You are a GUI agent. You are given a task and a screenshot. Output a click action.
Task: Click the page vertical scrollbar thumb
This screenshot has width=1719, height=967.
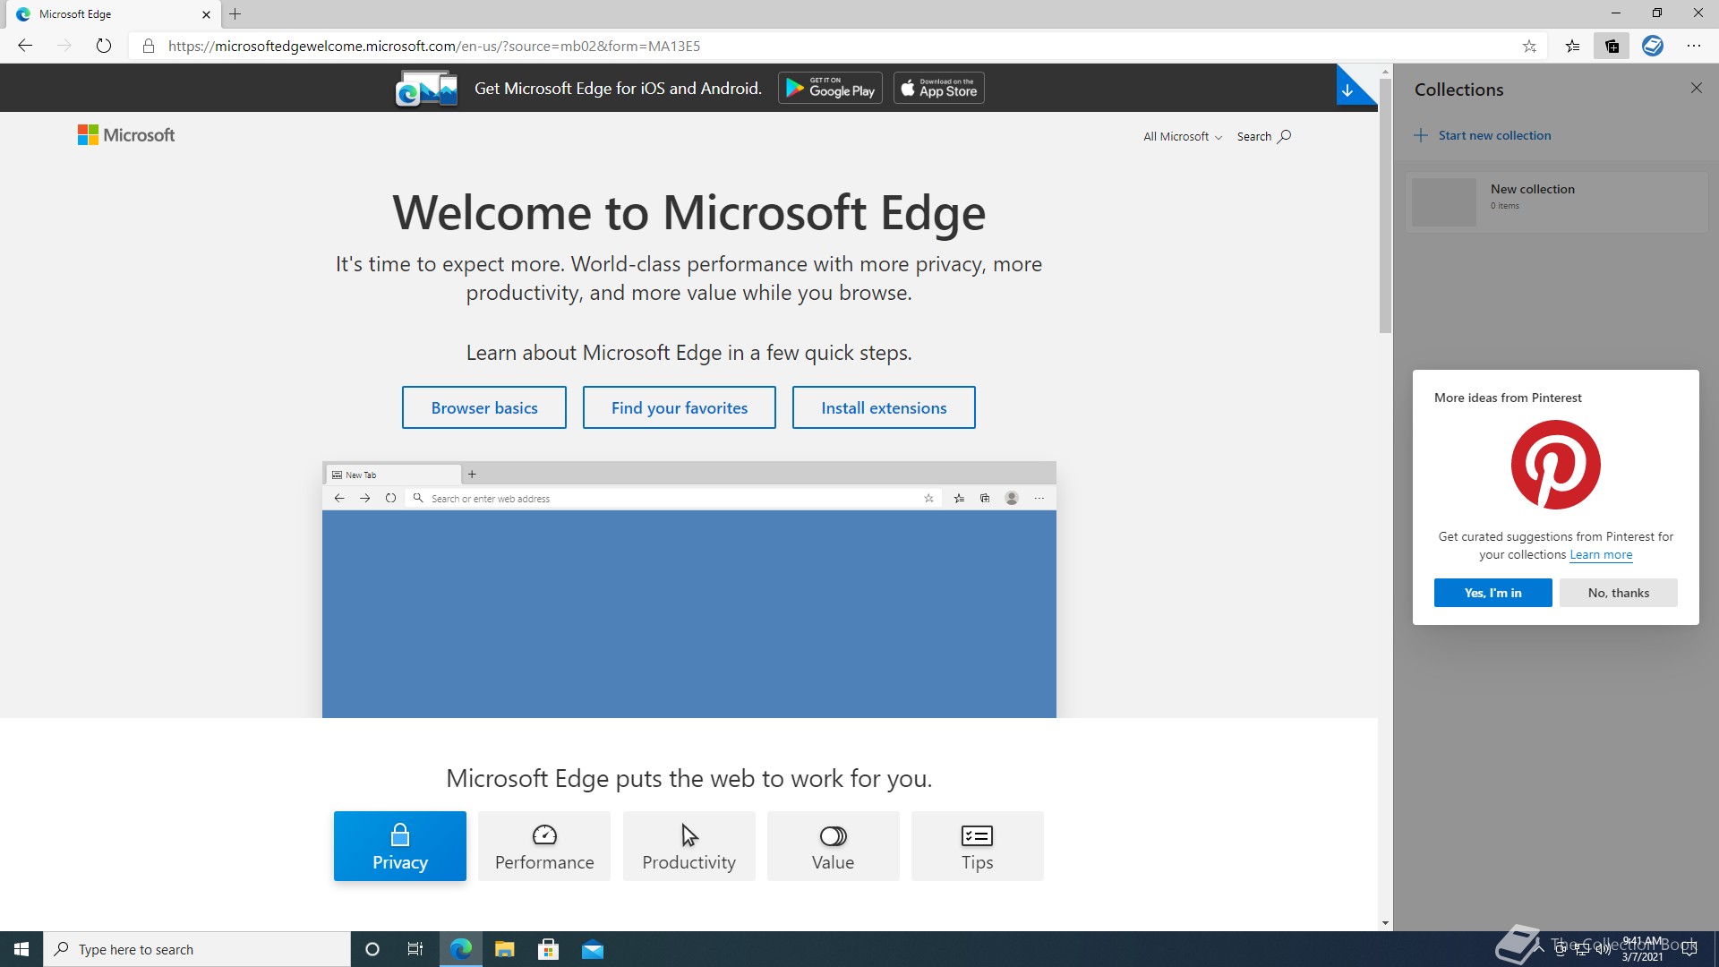pos(1385,206)
